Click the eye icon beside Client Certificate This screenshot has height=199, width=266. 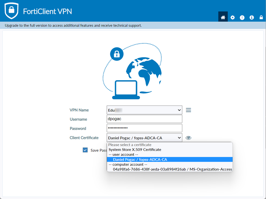pos(188,138)
